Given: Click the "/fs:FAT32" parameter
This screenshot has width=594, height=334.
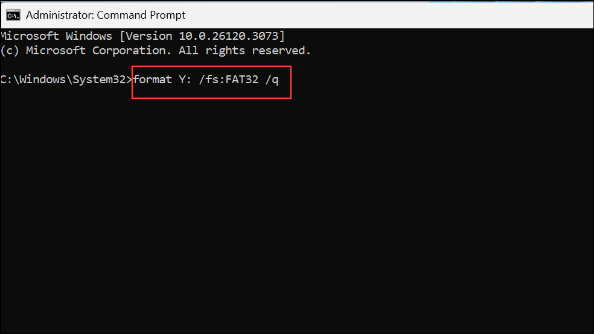Looking at the screenshot, I should tap(229, 80).
